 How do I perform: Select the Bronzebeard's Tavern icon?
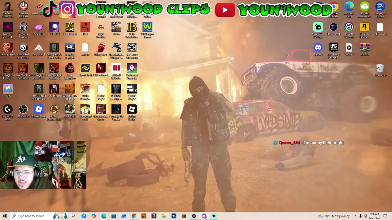pyautogui.click(x=101, y=112)
